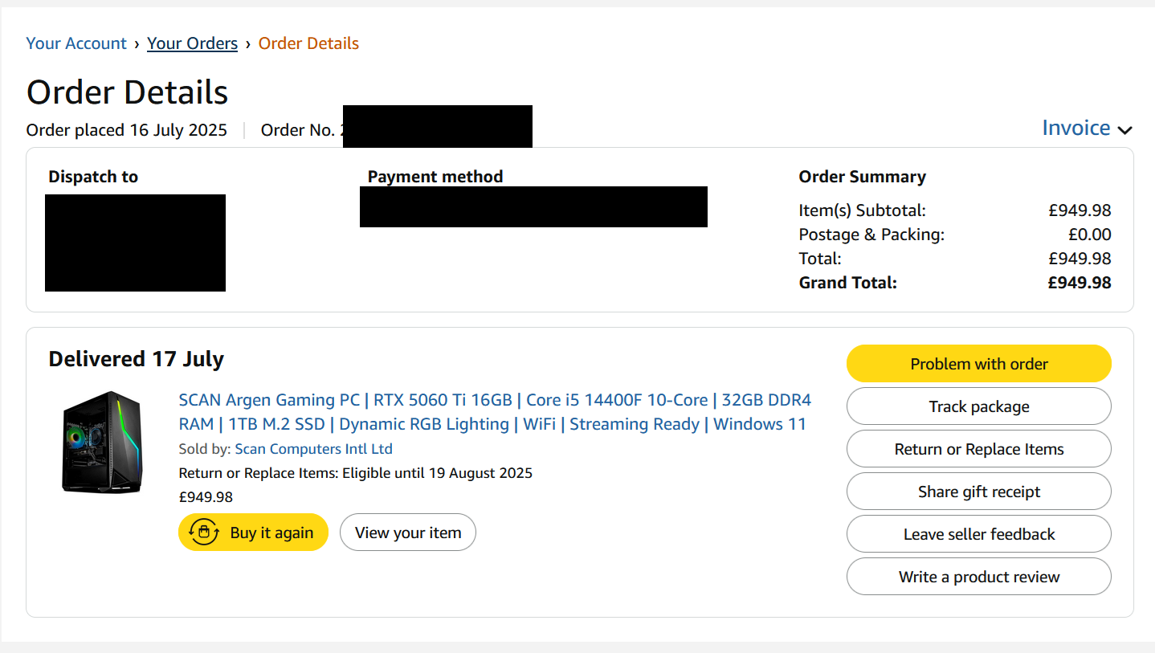Click the Buy it again button
Image resolution: width=1155 pixels, height=653 pixels.
click(x=253, y=532)
